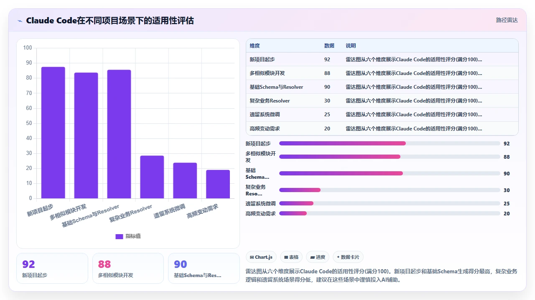Click the dashboard title text

click(110, 20)
